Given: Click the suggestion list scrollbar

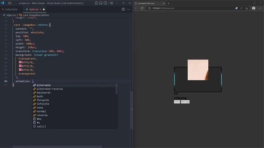Looking at the screenshot, I should (x=116, y=89).
